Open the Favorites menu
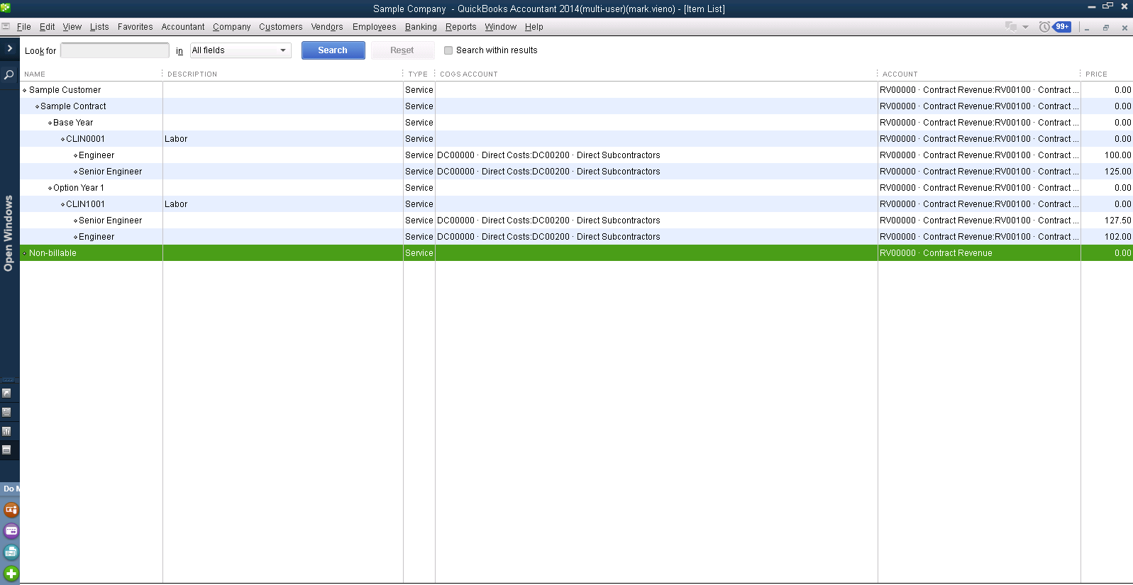The width and height of the screenshot is (1133, 585). [x=135, y=27]
